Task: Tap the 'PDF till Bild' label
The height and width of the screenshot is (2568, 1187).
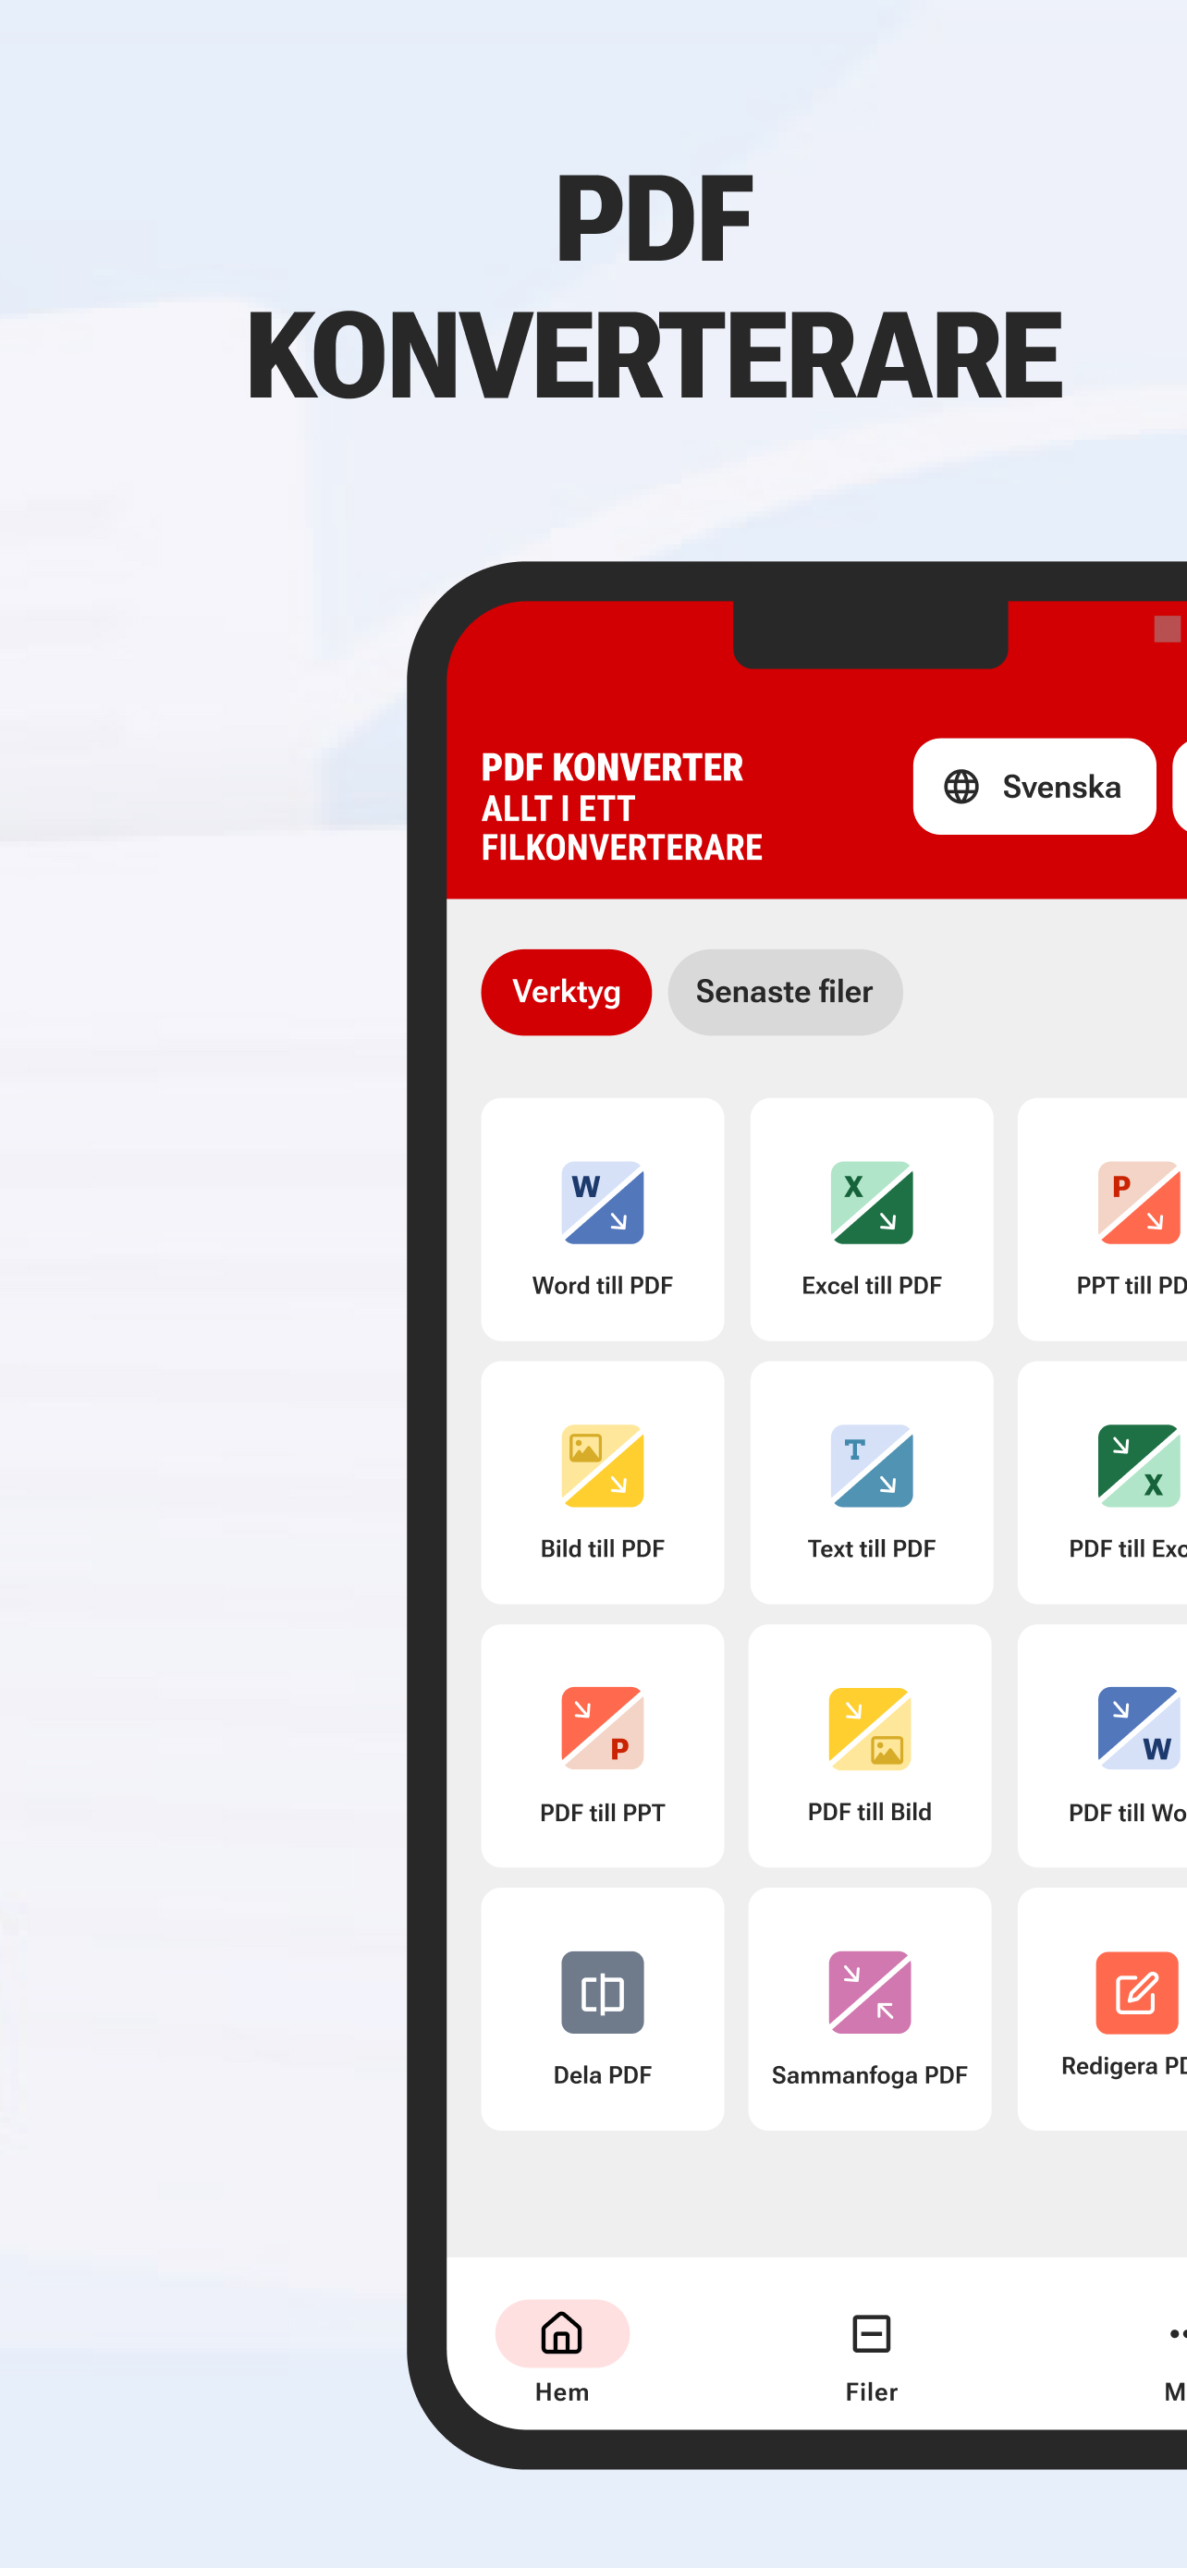Action: tap(869, 1811)
